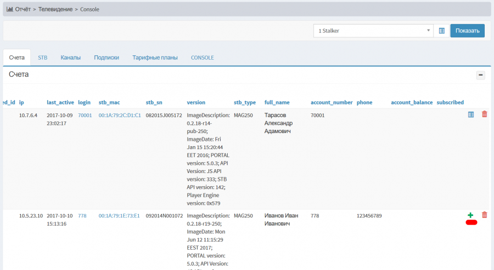Open the 1 Stalker dropdown
This screenshot has height=270, width=494.
[x=373, y=31]
